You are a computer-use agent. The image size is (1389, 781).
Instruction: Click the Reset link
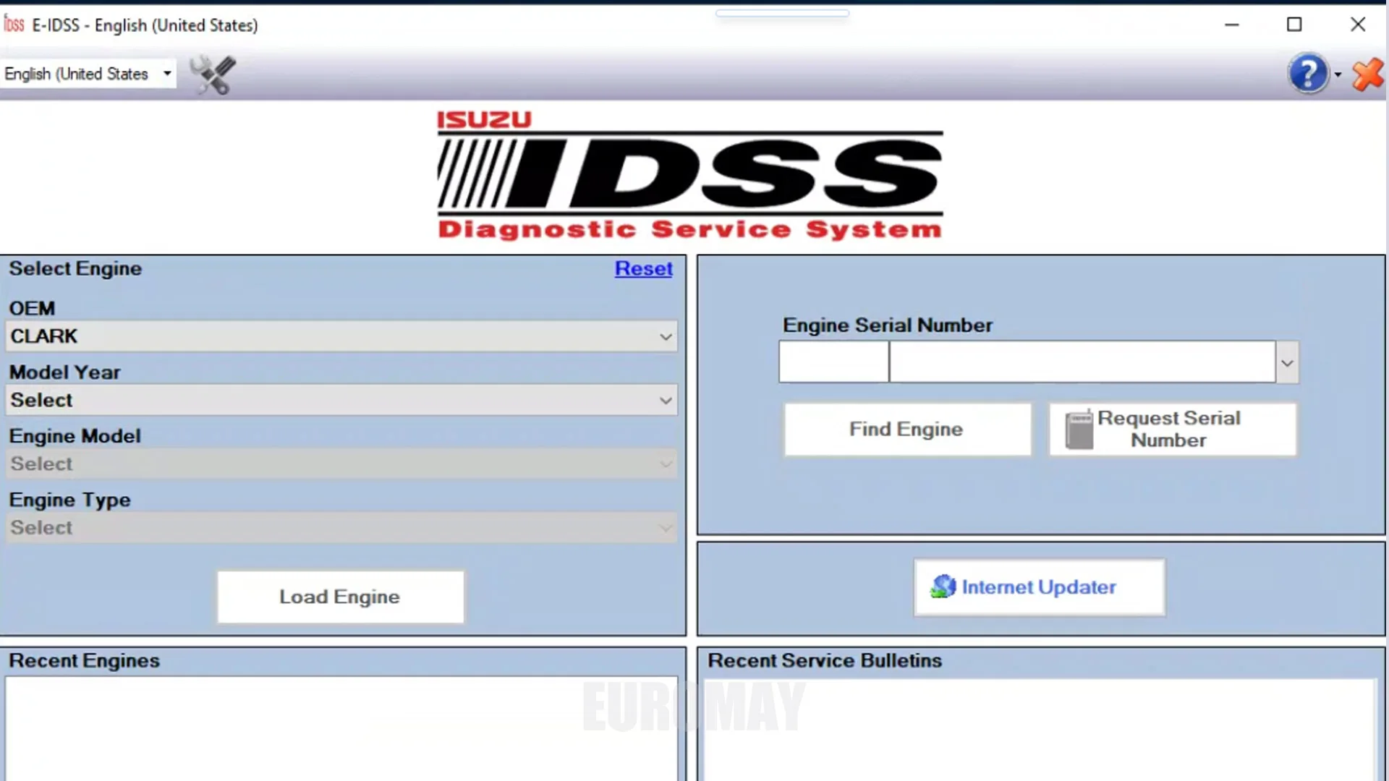point(643,268)
